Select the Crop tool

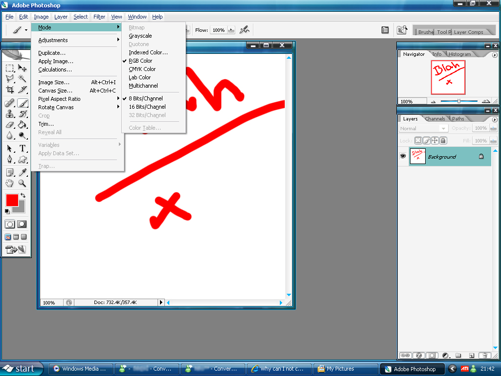click(x=10, y=90)
